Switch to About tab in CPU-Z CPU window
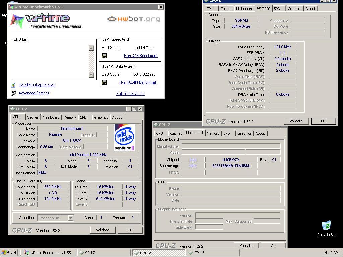 click(x=117, y=117)
